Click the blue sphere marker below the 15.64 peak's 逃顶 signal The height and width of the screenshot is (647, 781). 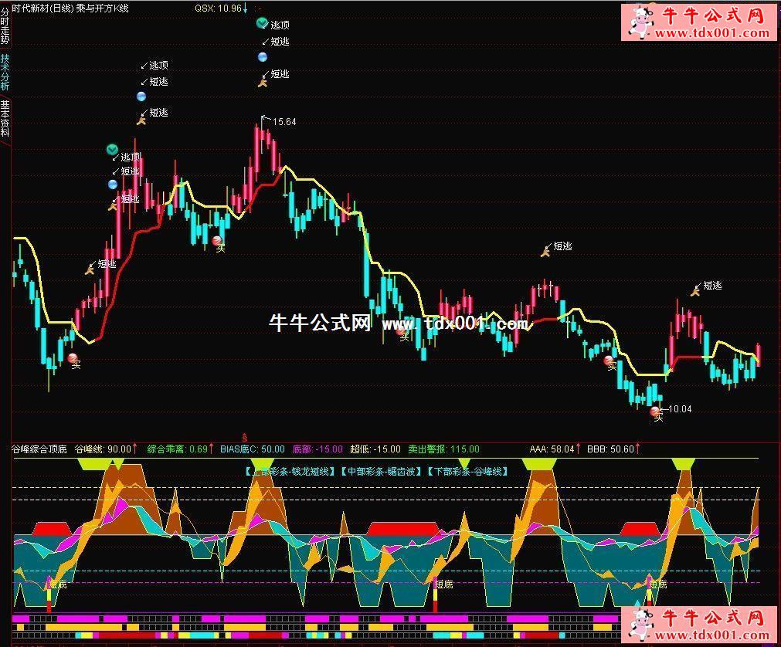click(263, 57)
